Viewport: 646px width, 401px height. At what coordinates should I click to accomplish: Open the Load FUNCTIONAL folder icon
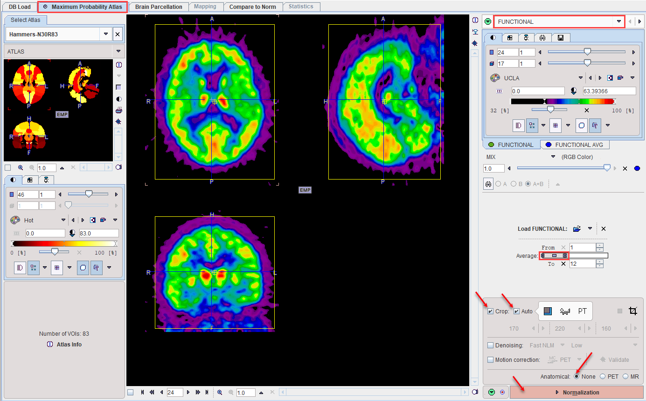[577, 229]
